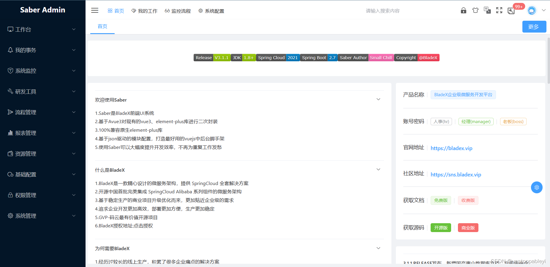Expand the 系统管理 sidebar menu chevron

click(x=74, y=216)
